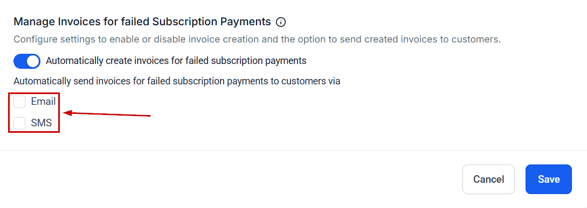Click the red arrow's tail end
The image size is (587, 208).
coord(149,116)
